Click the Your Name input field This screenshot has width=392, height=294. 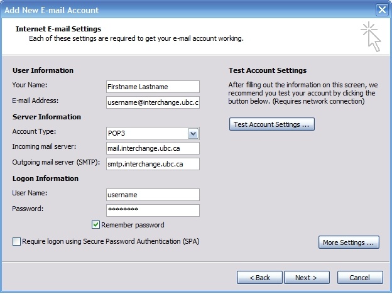(153, 87)
